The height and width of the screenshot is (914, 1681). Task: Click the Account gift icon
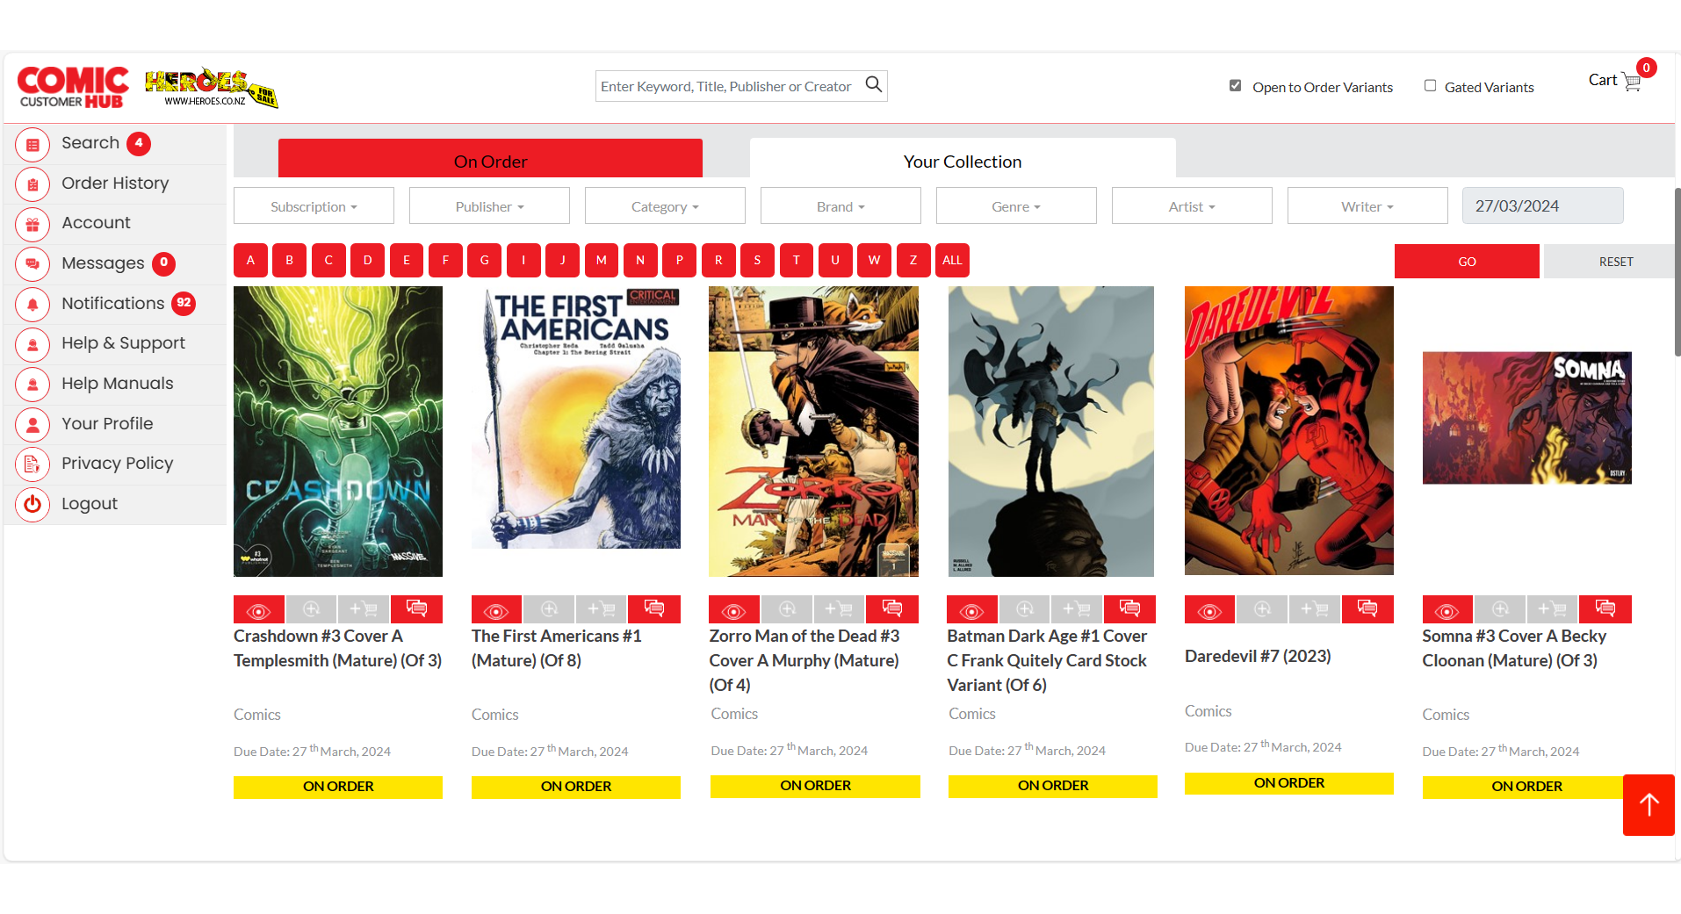[32, 224]
